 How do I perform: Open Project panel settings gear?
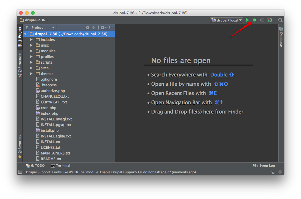[x=103, y=27]
